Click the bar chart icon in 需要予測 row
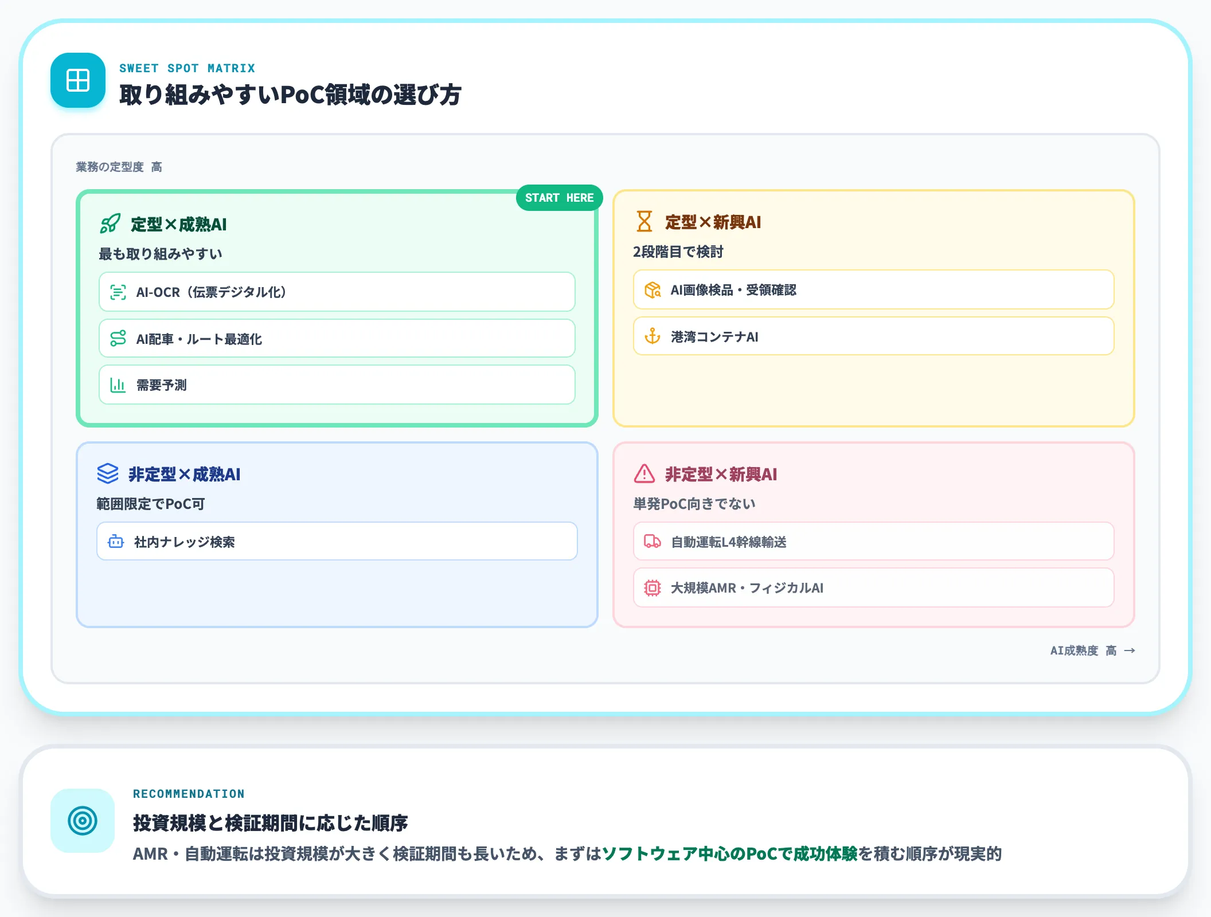 pyautogui.click(x=118, y=385)
